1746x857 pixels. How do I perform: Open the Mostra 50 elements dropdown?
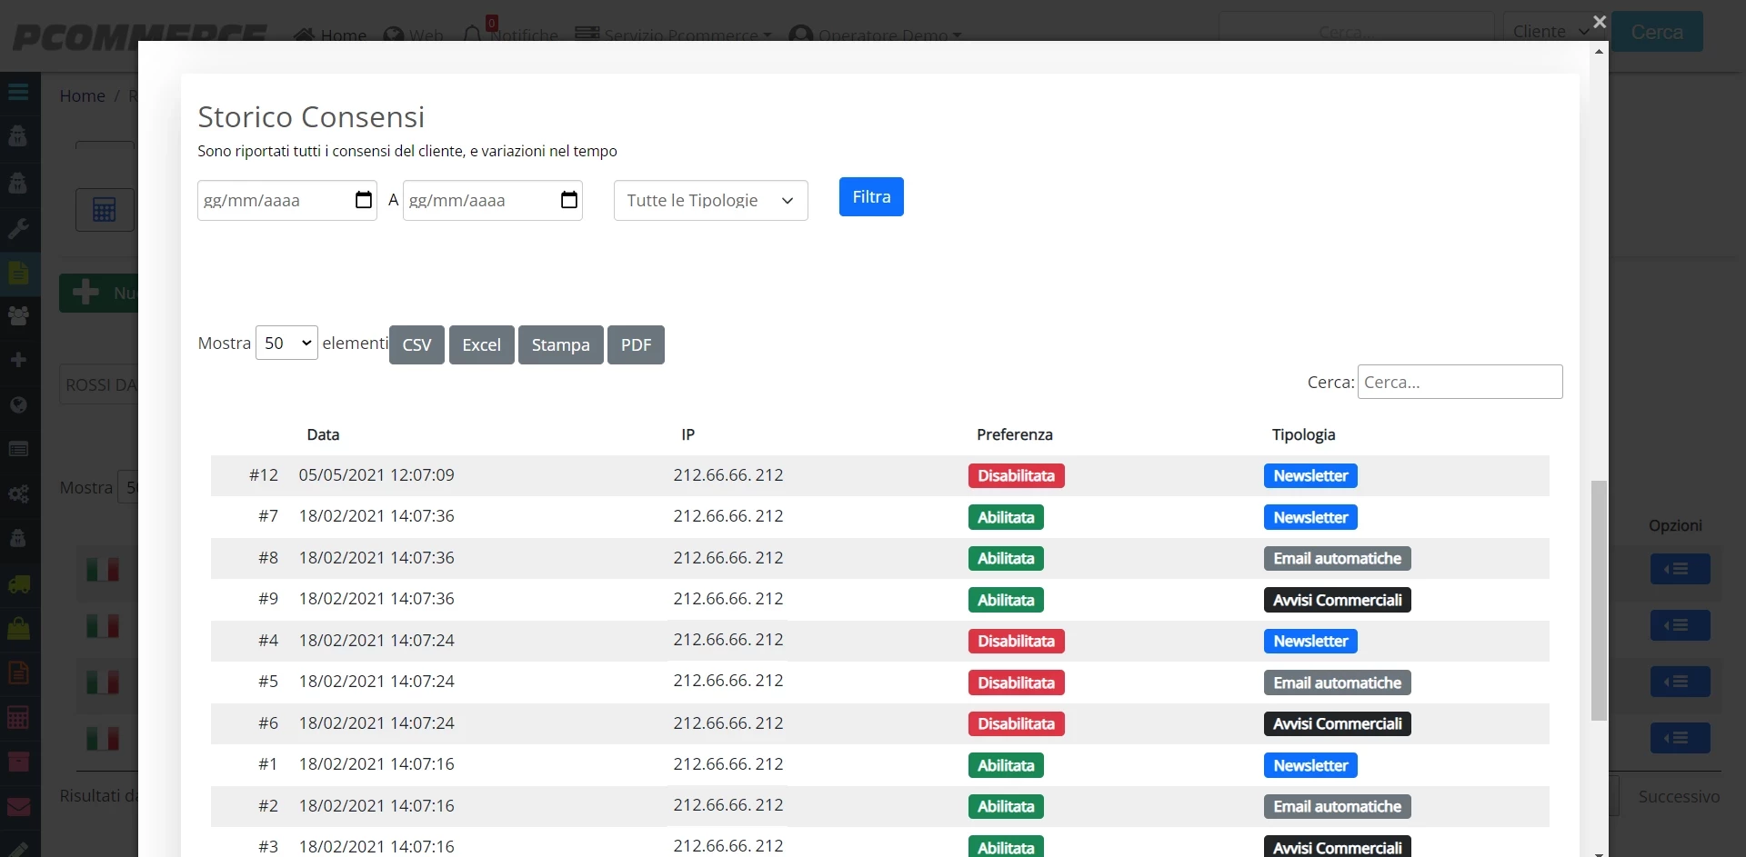(x=286, y=343)
